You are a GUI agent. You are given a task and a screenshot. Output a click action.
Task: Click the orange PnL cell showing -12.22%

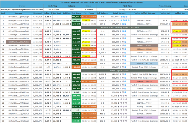point(76,67)
